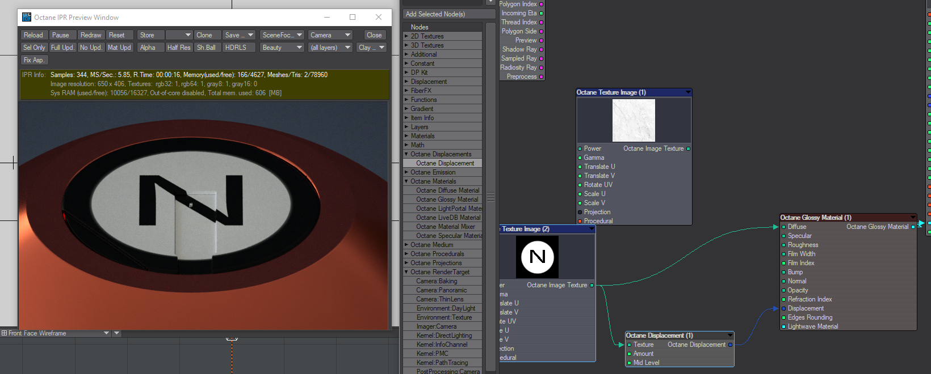This screenshot has height=374, width=931.
Task: Click output socket of Texture Image (1) node
Action: coord(689,148)
